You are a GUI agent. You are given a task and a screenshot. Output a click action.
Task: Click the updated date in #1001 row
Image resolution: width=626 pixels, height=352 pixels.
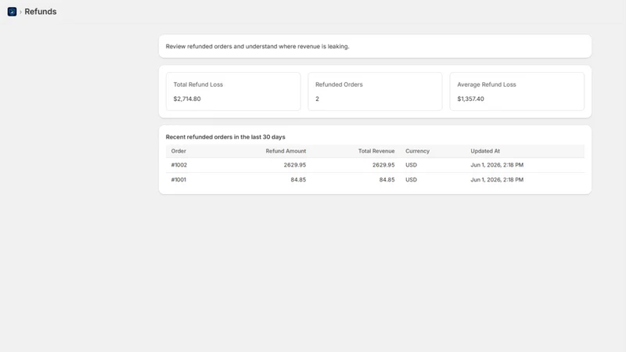(497, 180)
